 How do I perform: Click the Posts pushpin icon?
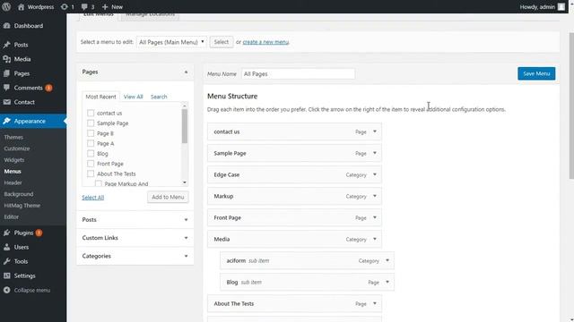(x=6, y=45)
